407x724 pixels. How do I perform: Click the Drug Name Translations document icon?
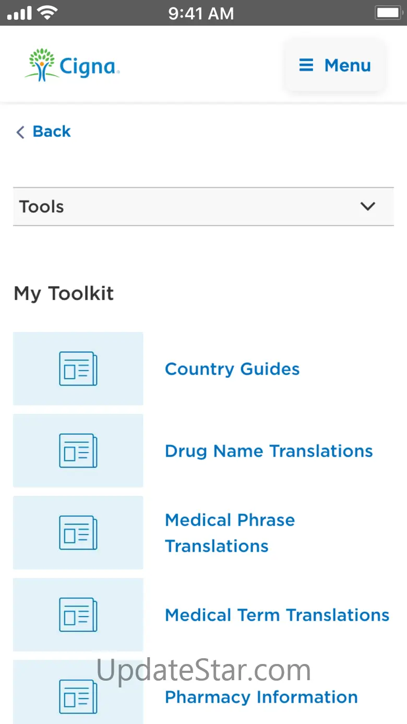[x=78, y=450]
